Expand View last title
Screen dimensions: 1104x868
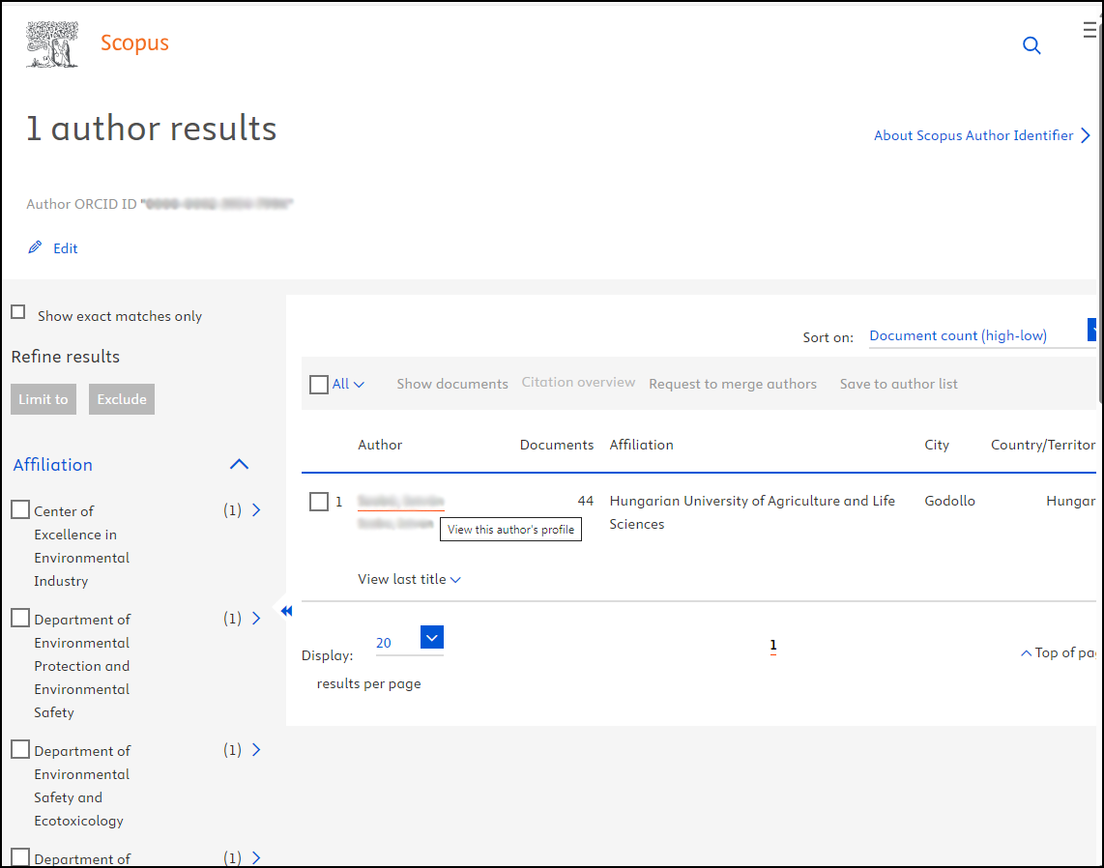tap(409, 579)
